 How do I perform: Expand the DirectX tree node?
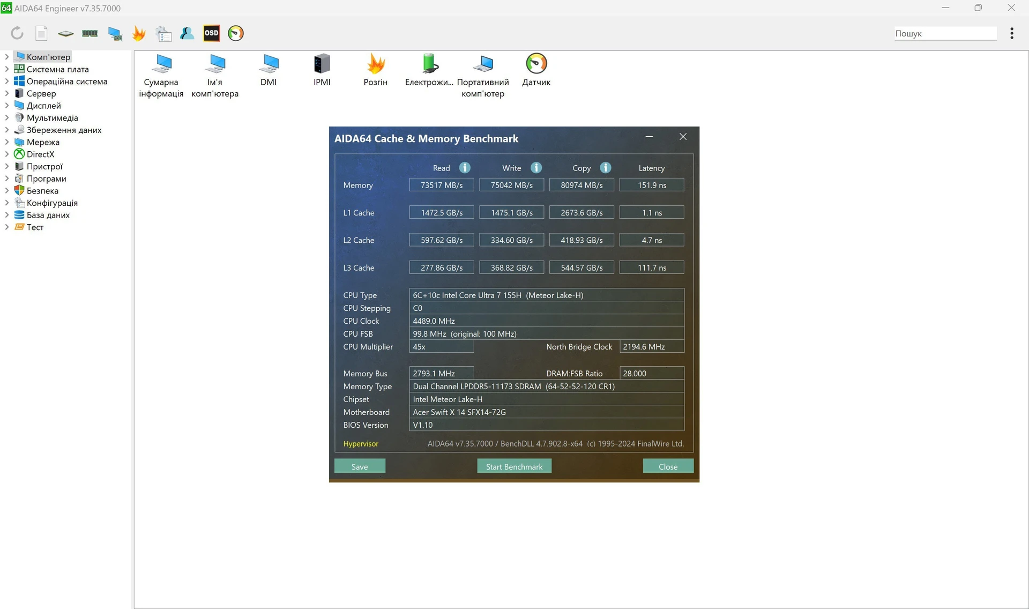pos(6,154)
